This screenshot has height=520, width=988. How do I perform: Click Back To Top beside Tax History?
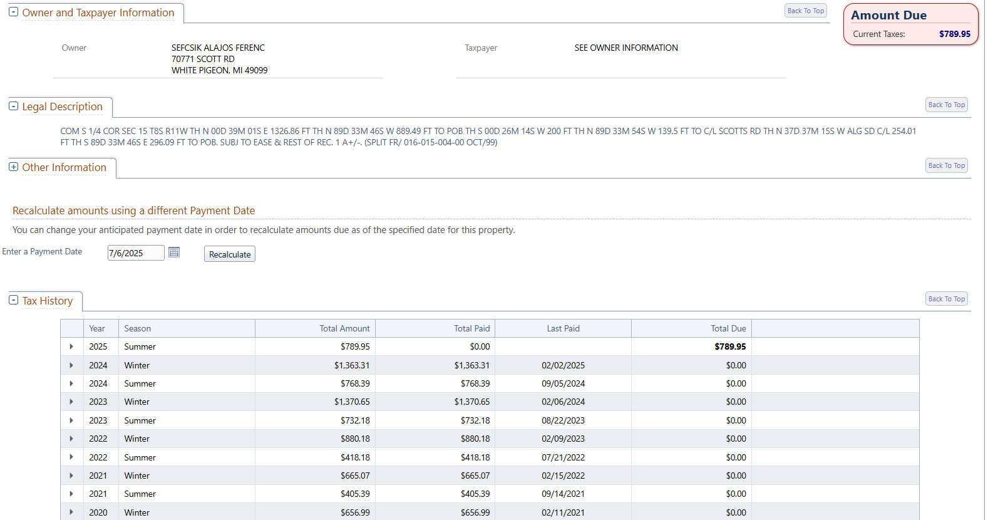[946, 299]
